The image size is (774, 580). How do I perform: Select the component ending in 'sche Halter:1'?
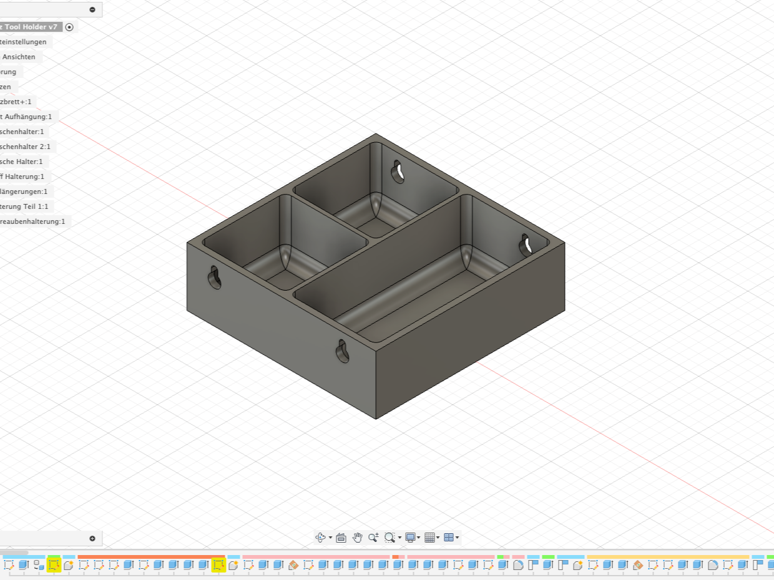24,162
